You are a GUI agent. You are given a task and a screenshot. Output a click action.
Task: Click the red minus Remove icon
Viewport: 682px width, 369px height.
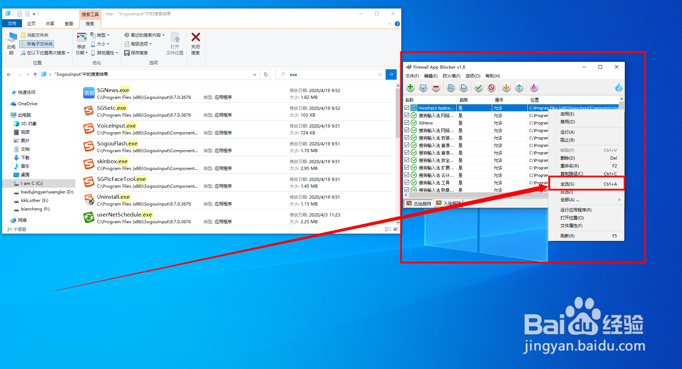click(436, 87)
